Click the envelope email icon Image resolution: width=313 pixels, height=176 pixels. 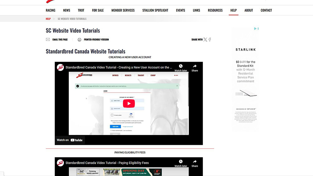48,39
